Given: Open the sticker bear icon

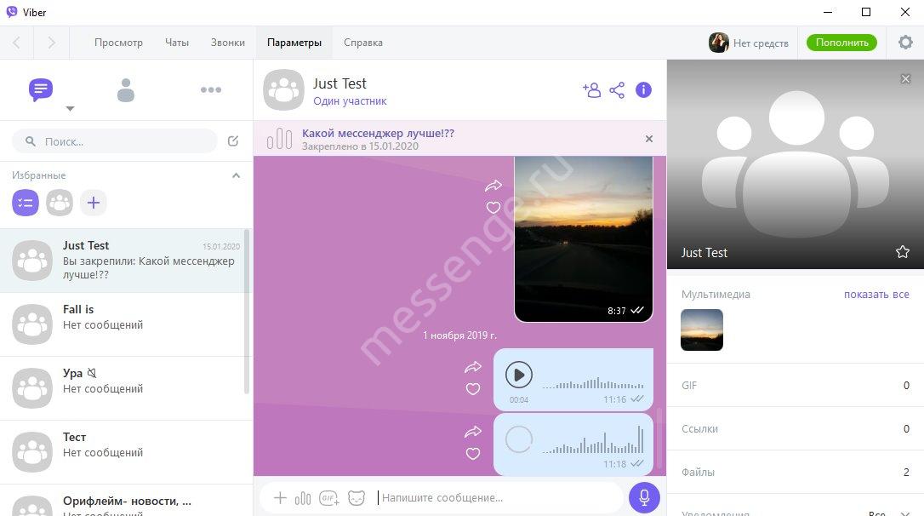Looking at the screenshot, I should (x=356, y=498).
